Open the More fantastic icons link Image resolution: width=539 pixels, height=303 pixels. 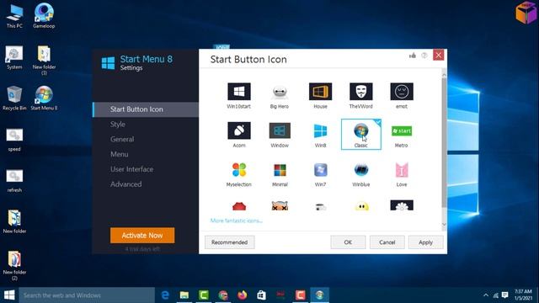236,221
